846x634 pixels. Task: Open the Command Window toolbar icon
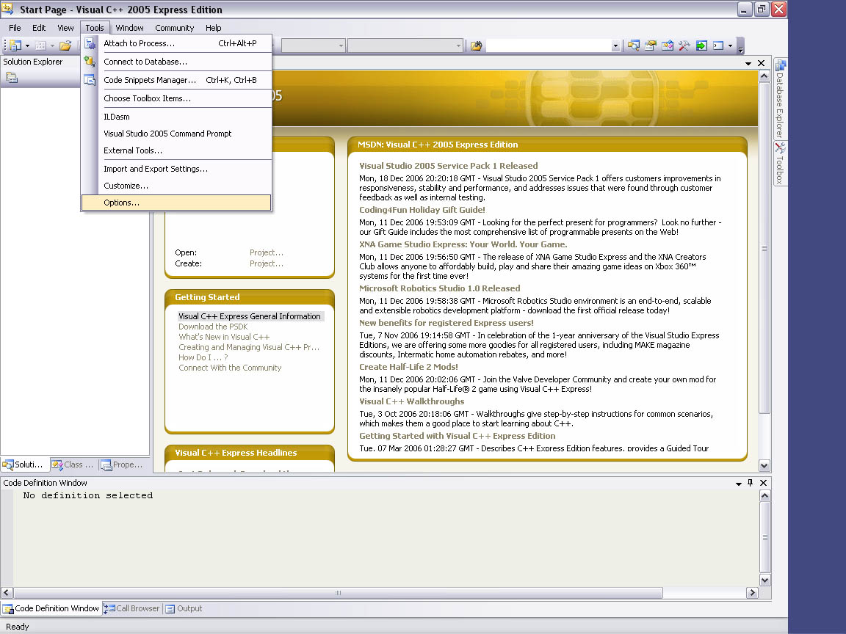coord(718,45)
